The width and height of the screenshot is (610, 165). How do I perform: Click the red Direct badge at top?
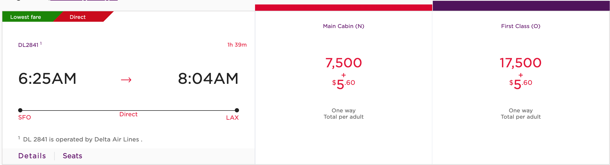point(78,17)
